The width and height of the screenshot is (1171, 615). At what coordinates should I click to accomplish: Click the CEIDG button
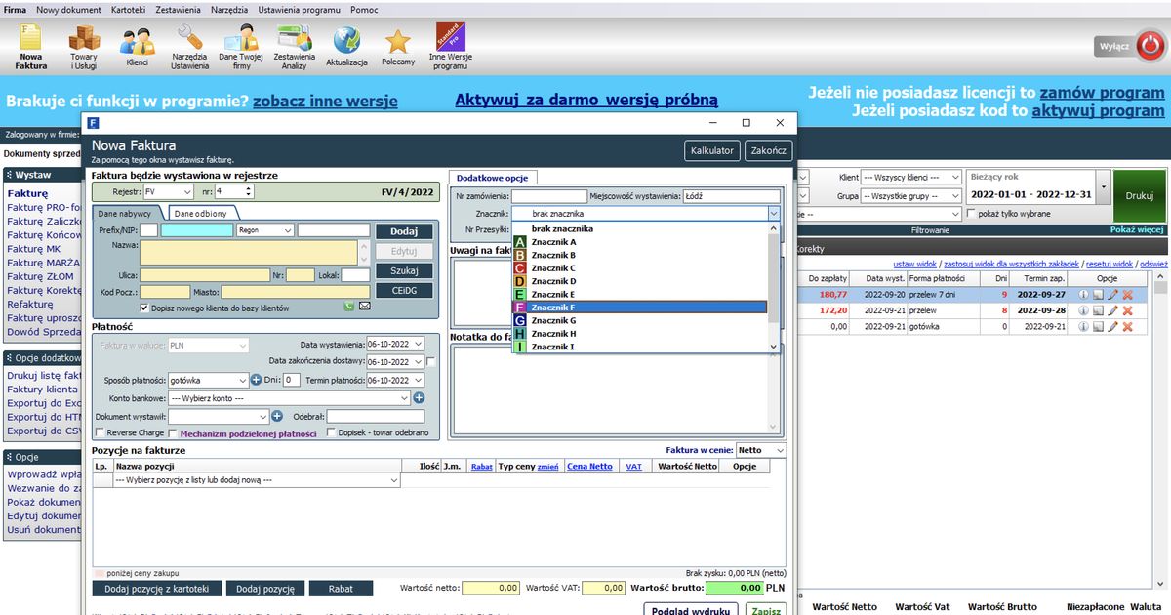[404, 290]
